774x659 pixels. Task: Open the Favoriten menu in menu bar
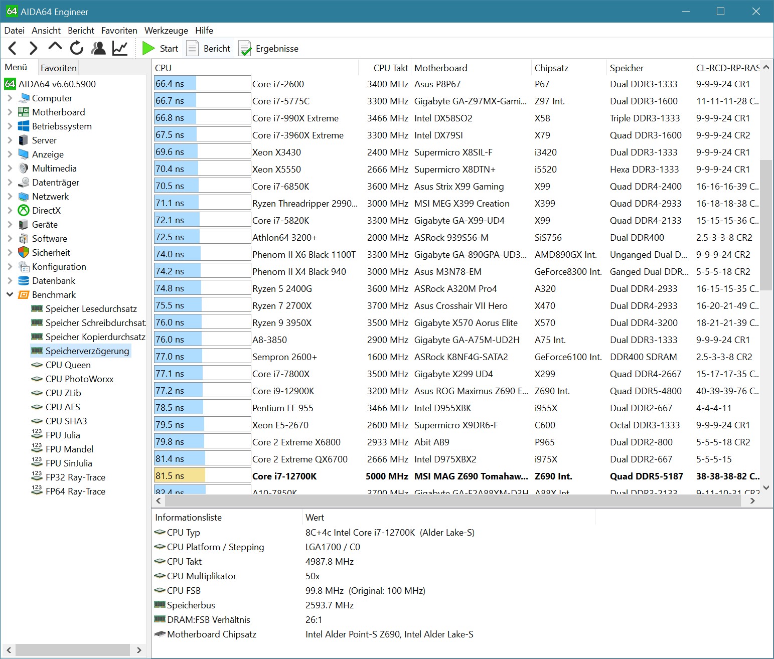tap(119, 30)
